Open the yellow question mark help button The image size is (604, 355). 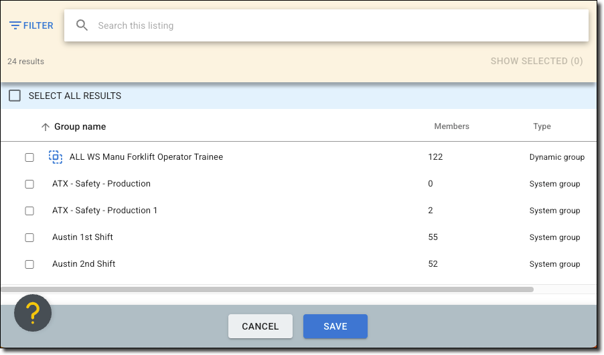33,313
